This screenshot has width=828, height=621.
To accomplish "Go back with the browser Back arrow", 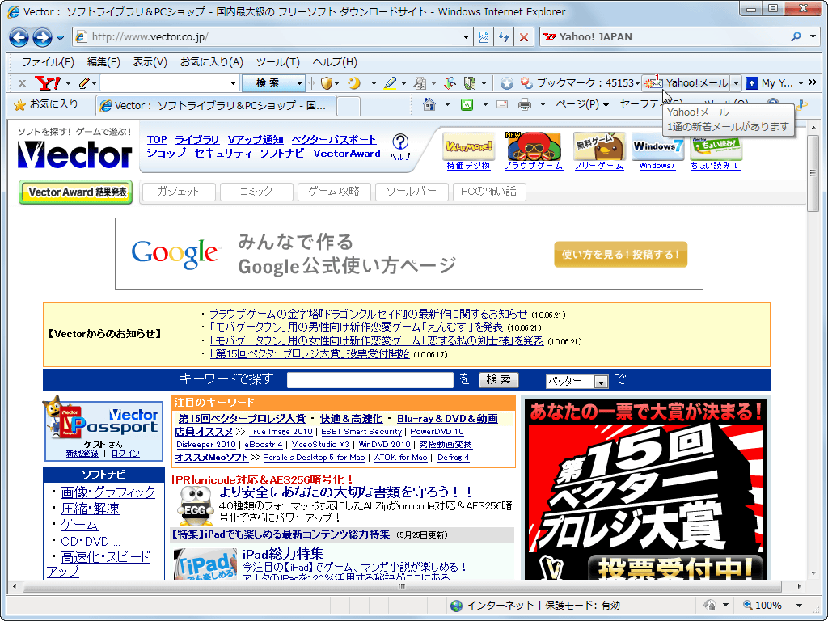I will click(19, 37).
